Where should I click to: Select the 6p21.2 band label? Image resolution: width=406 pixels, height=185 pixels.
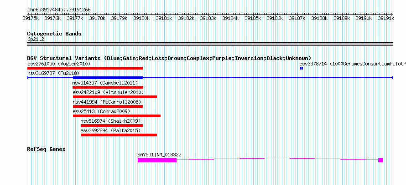(36, 39)
